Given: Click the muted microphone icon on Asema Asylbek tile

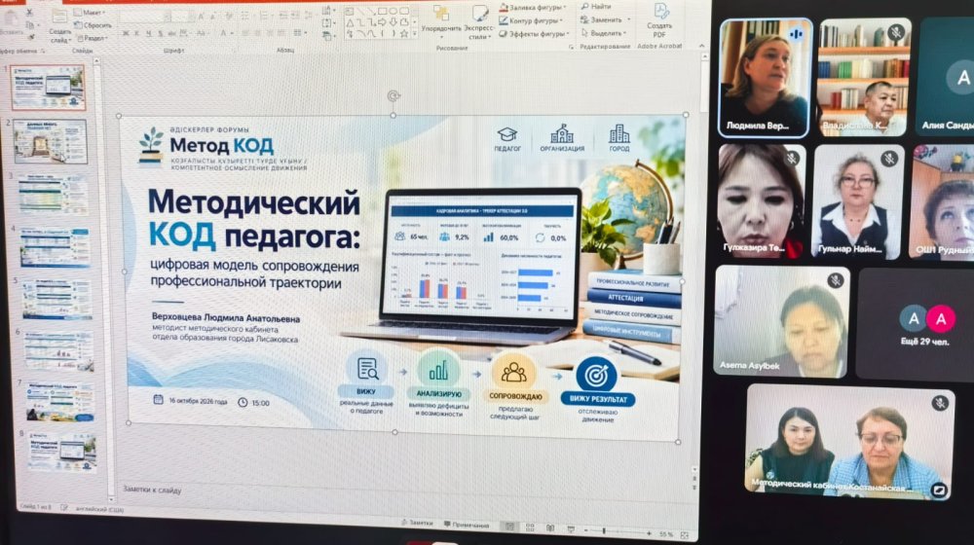Looking at the screenshot, I should [836, 280].
